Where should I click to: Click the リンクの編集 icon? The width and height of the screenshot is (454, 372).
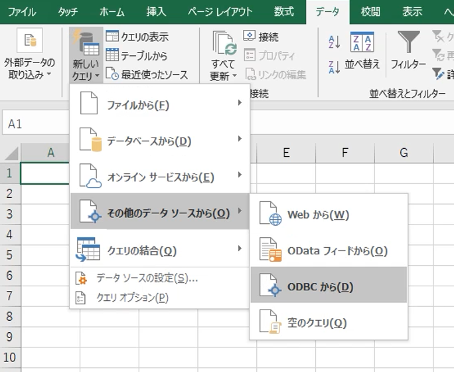pos(250,74)
